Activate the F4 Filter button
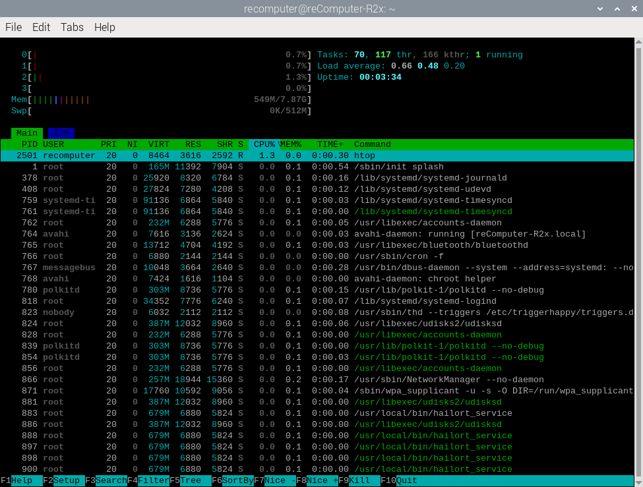Image resolution: width=643 pixels, height=487 pixels. [x=153, y=480]
